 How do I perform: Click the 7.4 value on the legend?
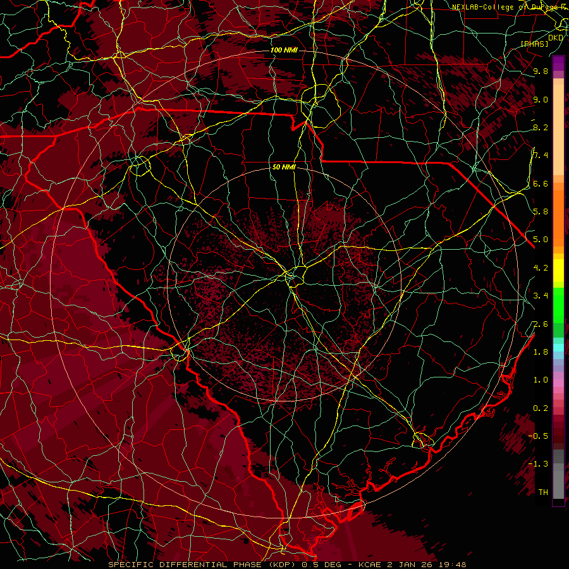(x=541, y=156)
